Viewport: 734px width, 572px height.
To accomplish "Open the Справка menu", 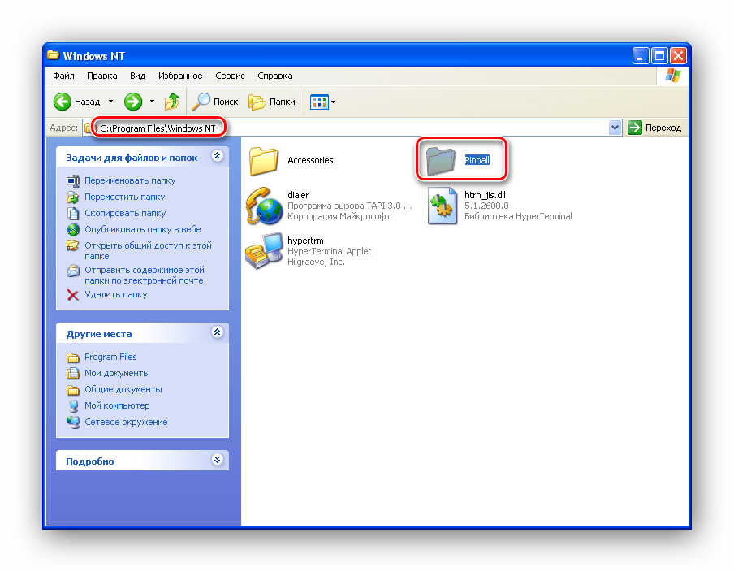I will (275, 76).
